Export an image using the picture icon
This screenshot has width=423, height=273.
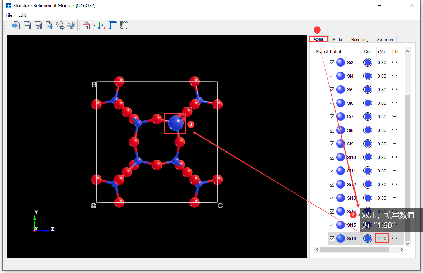click(60, 25)
